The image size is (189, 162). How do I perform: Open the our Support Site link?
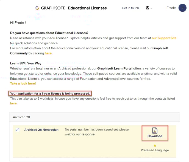164,38
